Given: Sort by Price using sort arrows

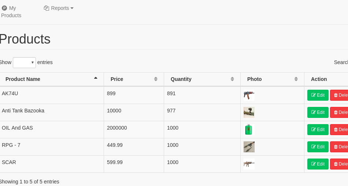Looking at the screenshot, I should (x=156, y=79).
